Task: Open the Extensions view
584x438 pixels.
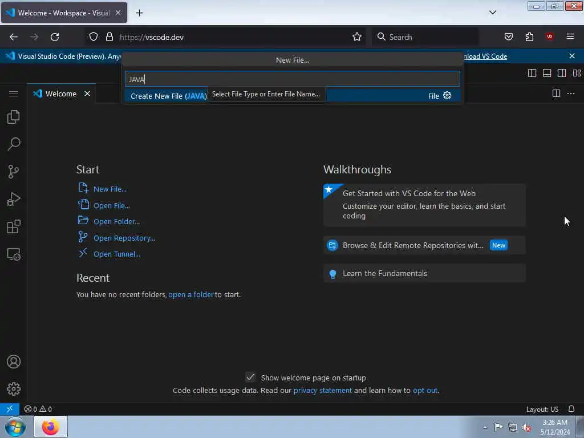Action: (x=14, y=226)
